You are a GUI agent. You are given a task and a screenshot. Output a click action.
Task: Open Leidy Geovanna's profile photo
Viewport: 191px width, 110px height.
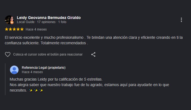click(9, 20)
